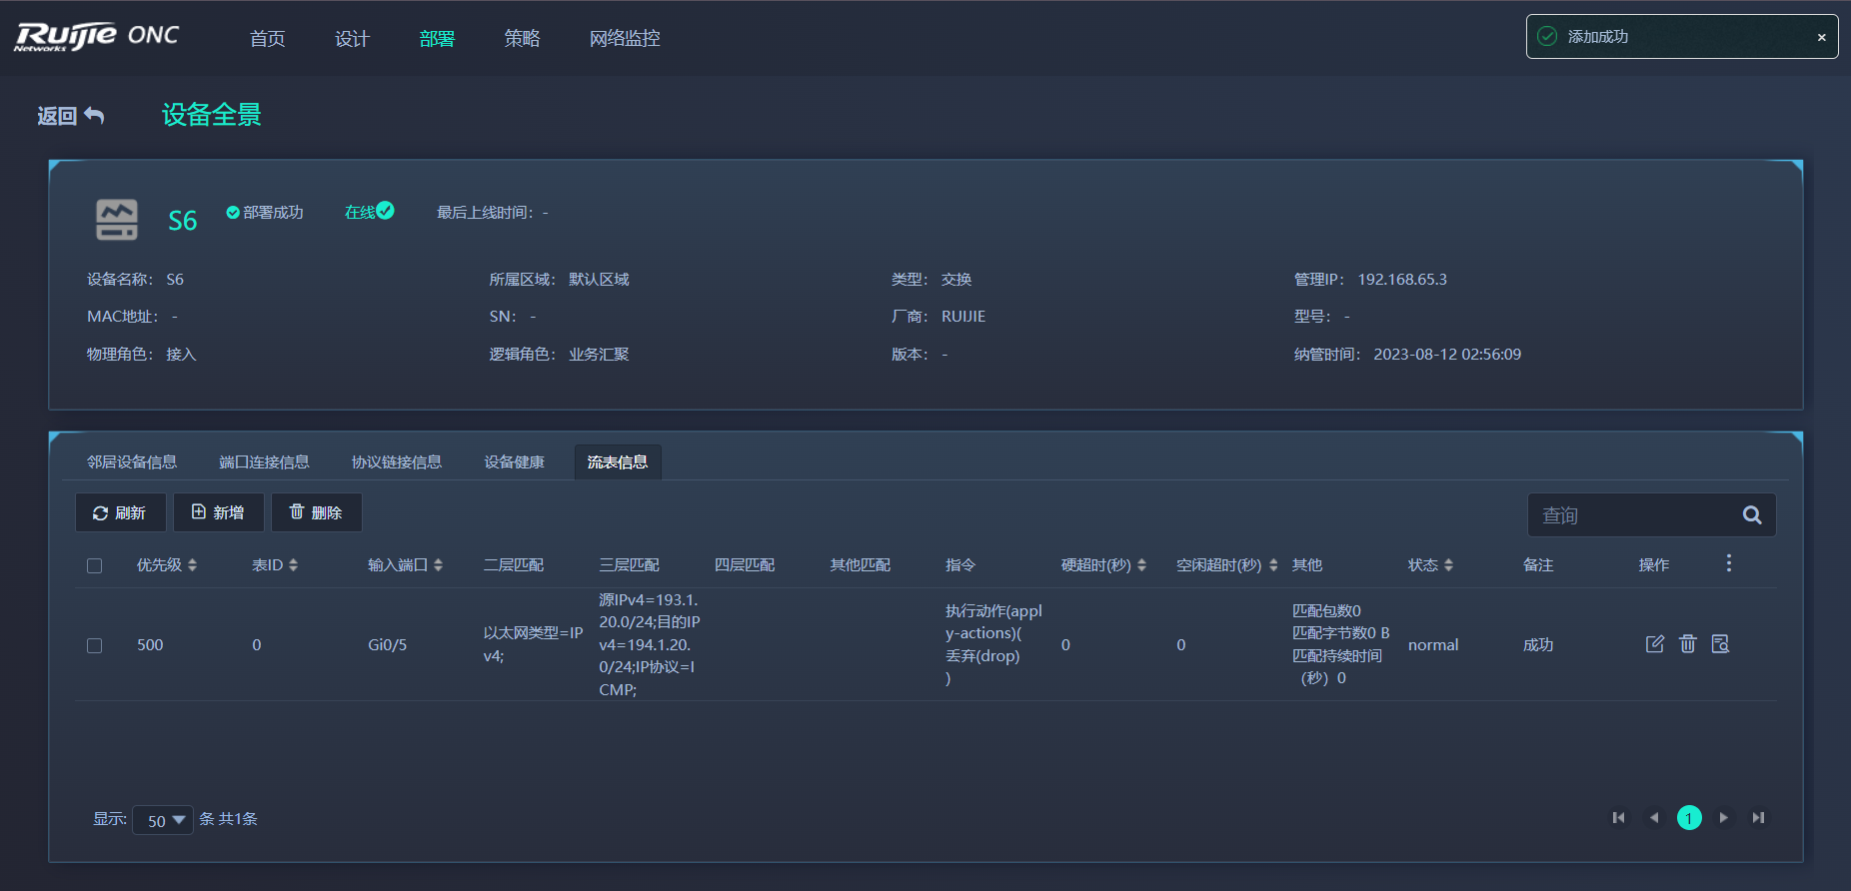1851x891 pixels.
Task: Open 部署 in top navigation
Action: coord(437,38)
